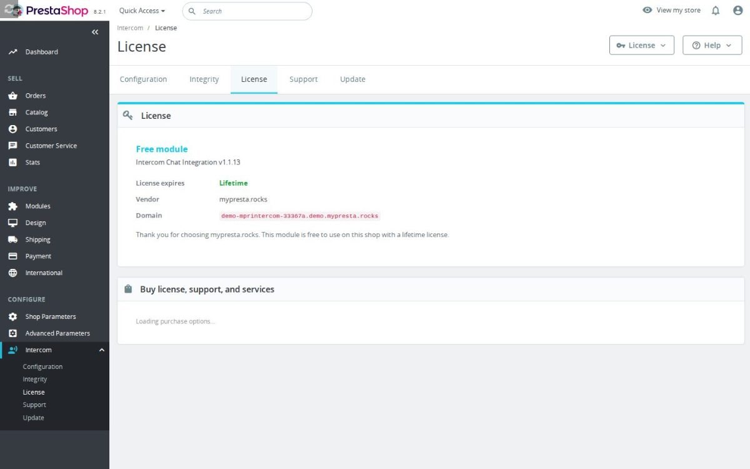The height and width of the screenshot is (469, 750).
Task: Open Support under Intercom in sidebar
Action: tap(34, 405)
